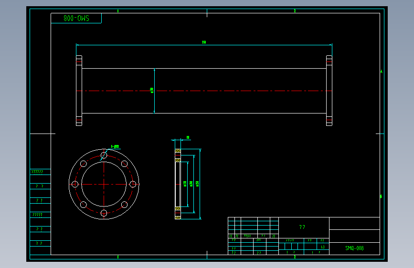
Task: Select the top bolt hole on flange view
Action: click(104, 155)
